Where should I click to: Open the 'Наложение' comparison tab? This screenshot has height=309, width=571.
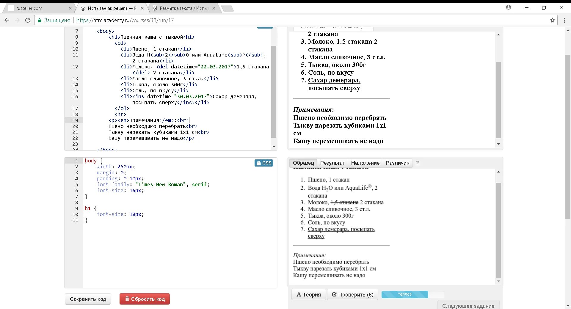[x=365, y=163]
